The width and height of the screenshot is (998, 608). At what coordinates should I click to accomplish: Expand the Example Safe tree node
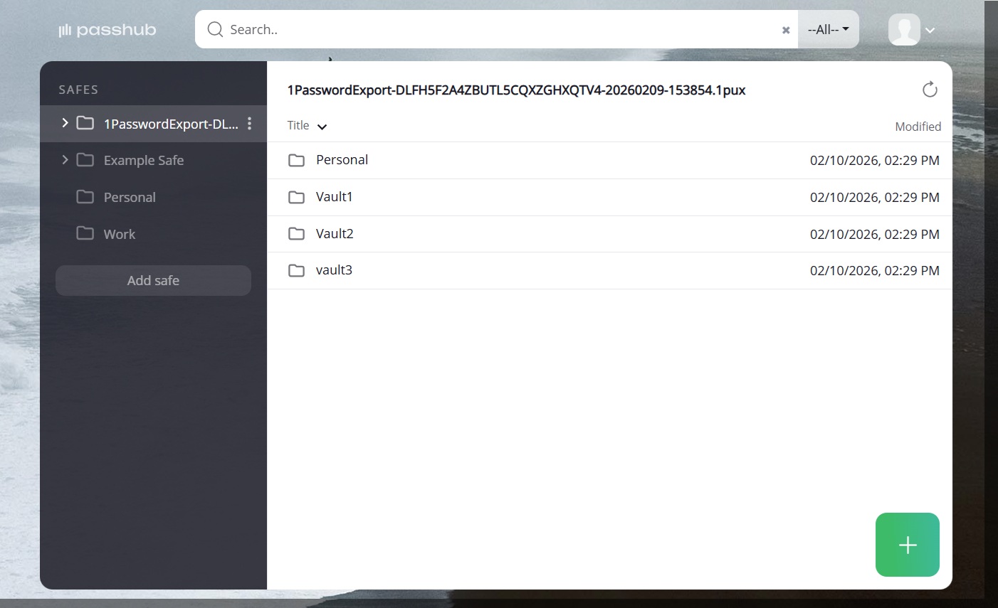65,160
